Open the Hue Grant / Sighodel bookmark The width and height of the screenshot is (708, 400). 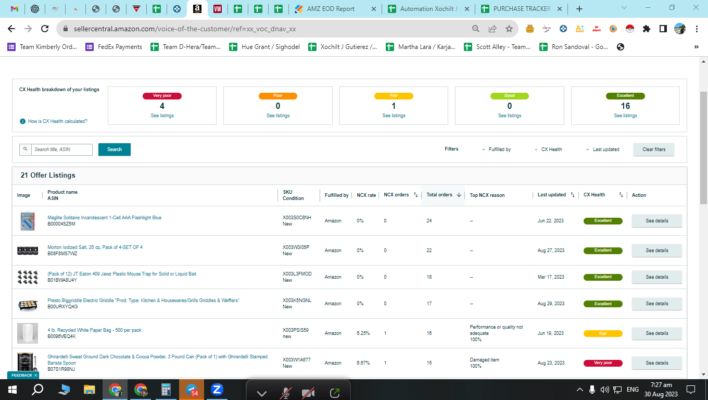[x=265, y=47]
